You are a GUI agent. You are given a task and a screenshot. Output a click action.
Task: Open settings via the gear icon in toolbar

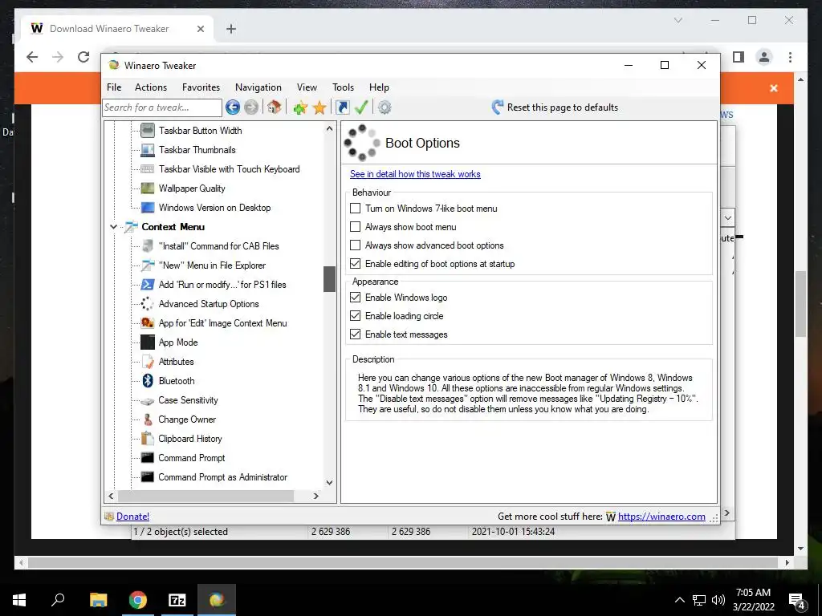click(x=385, y=108)
